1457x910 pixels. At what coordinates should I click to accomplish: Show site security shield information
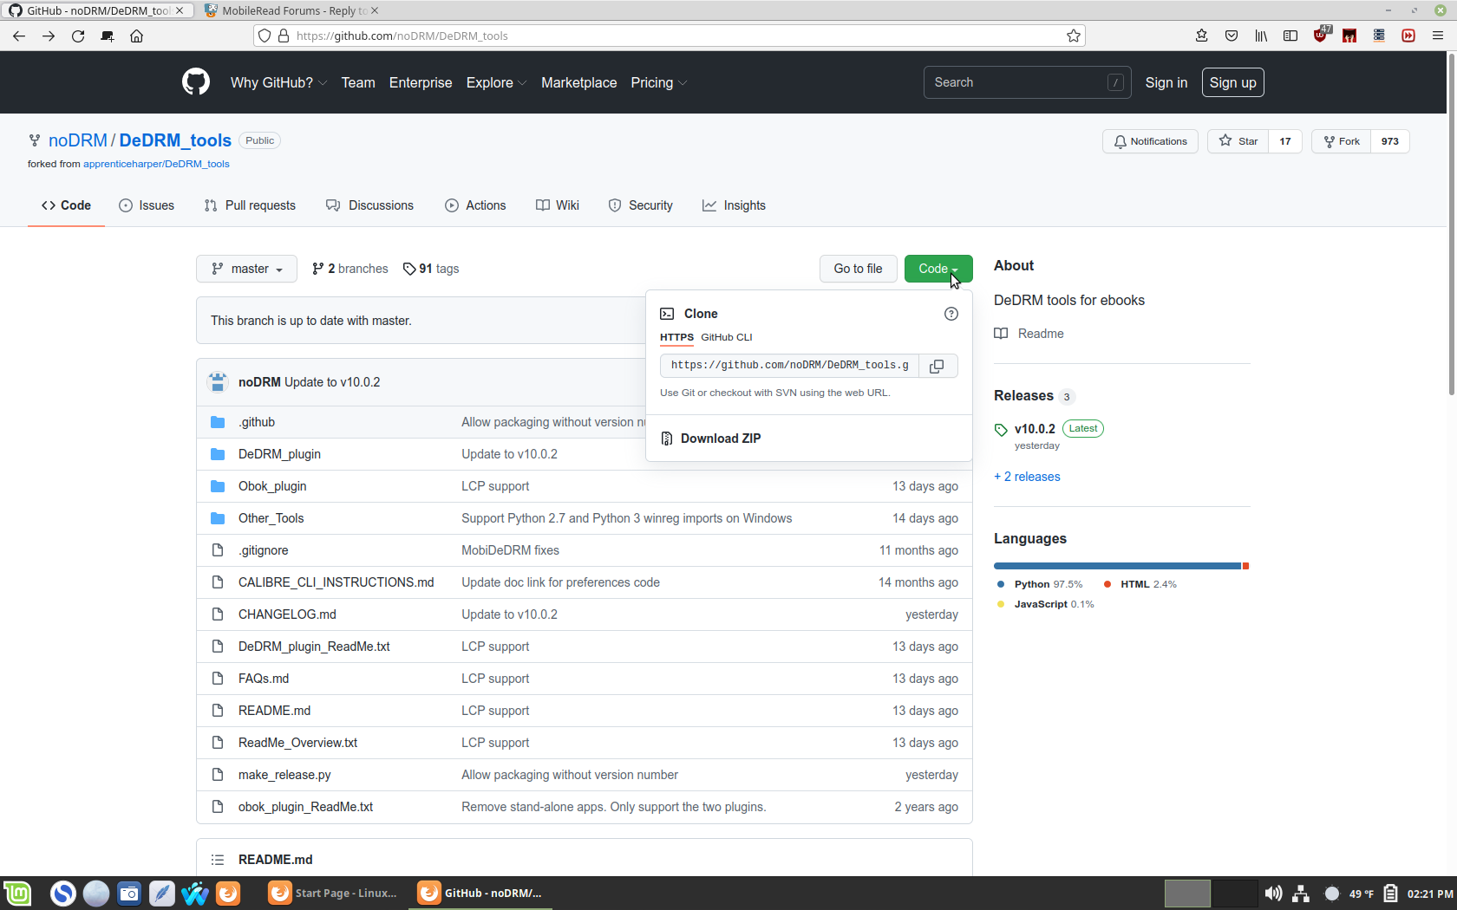click(x=265, y=36)
